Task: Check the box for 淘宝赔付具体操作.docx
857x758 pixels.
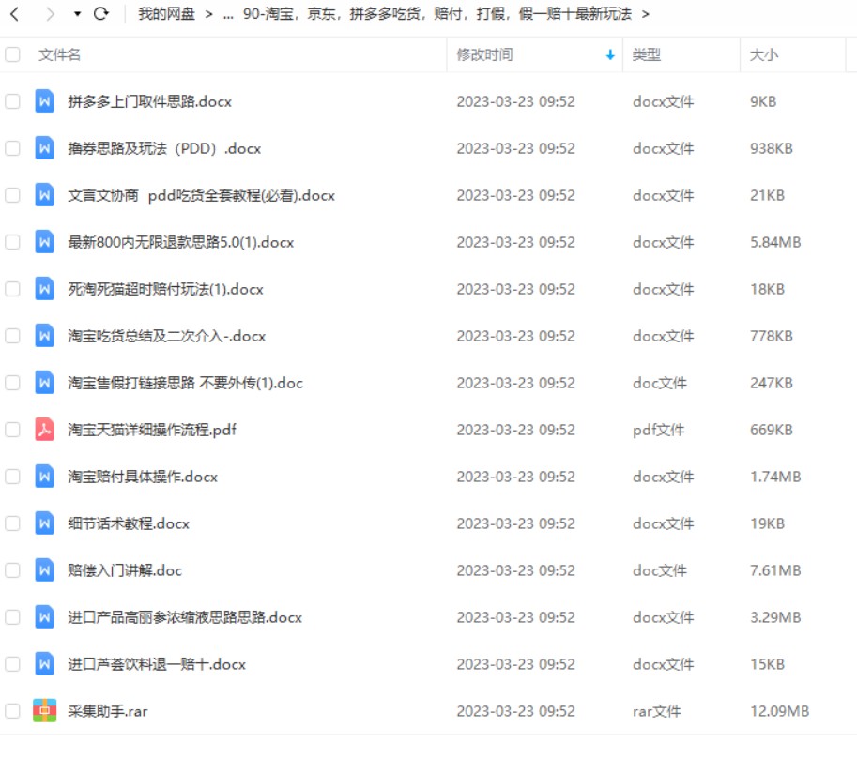Action: [12, 477]
